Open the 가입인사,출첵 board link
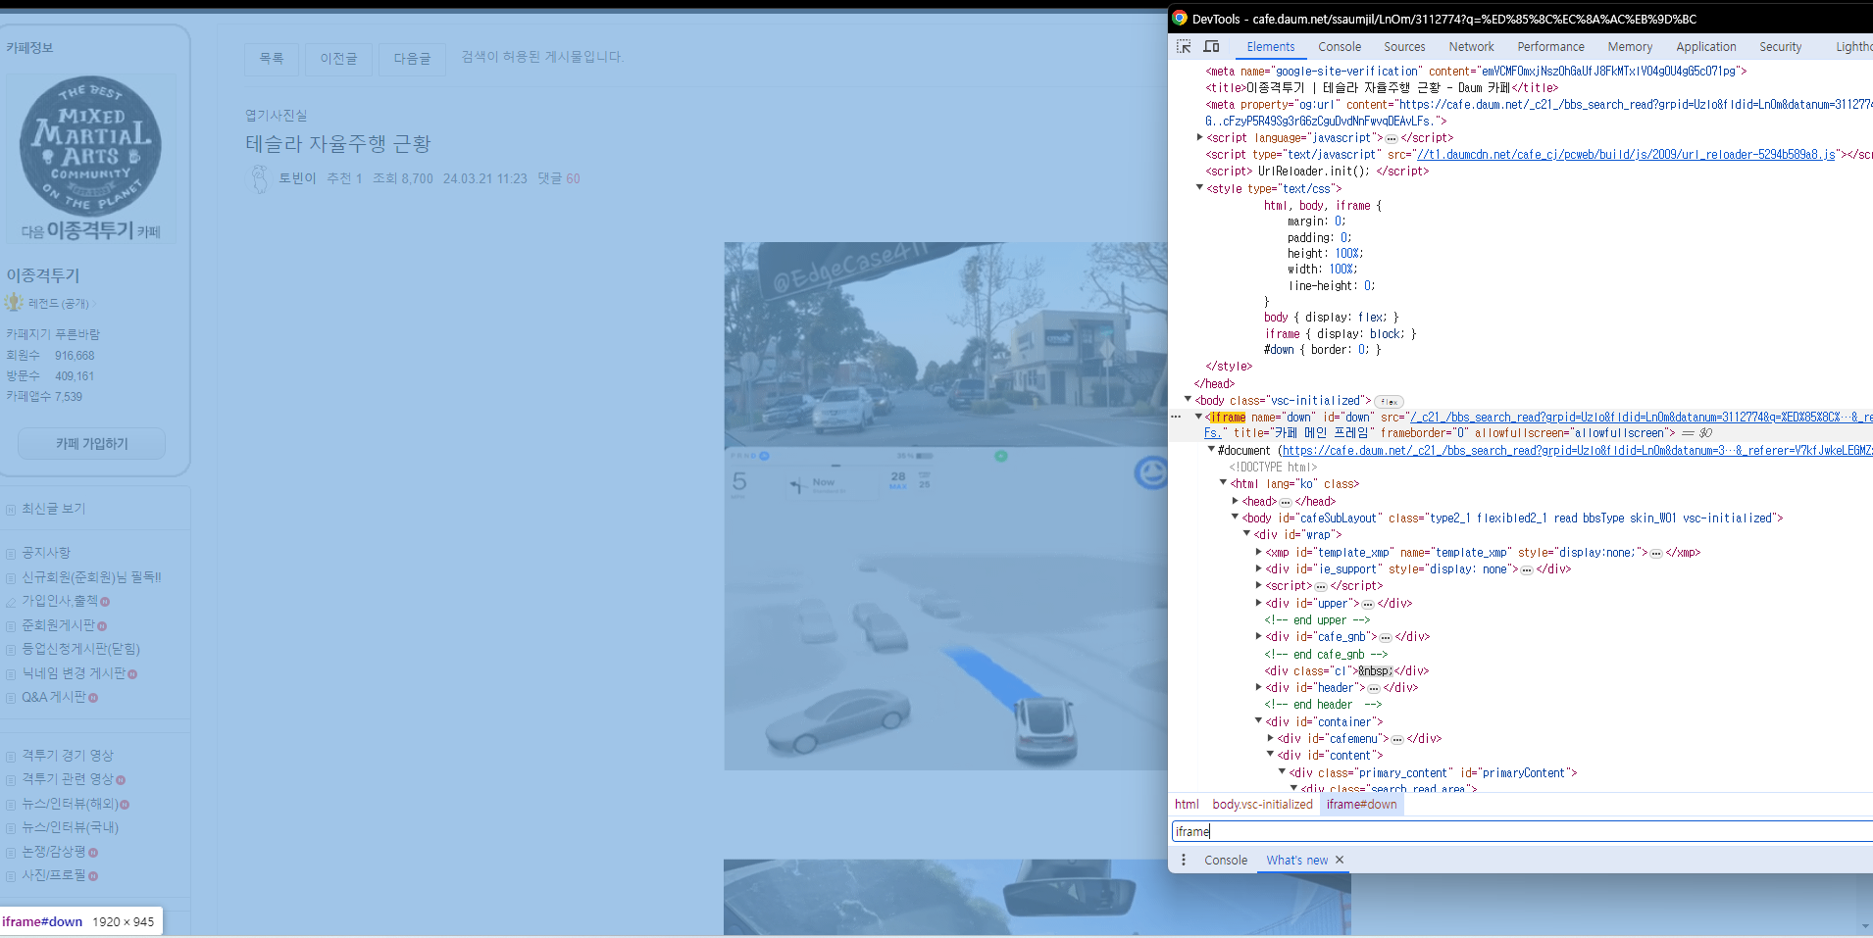The height and width of the screenshot is (938, 1873). coord(60,601)
